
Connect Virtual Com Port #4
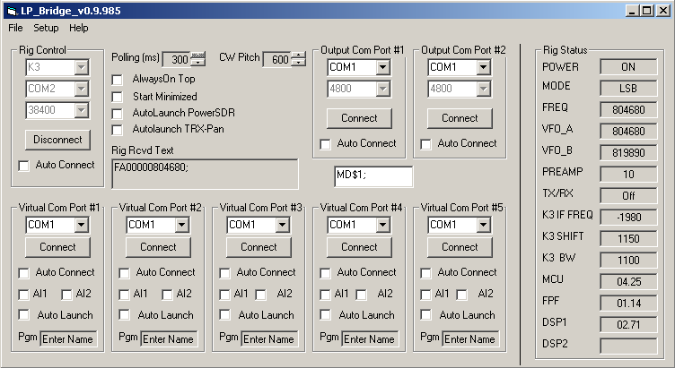[359, 247]
